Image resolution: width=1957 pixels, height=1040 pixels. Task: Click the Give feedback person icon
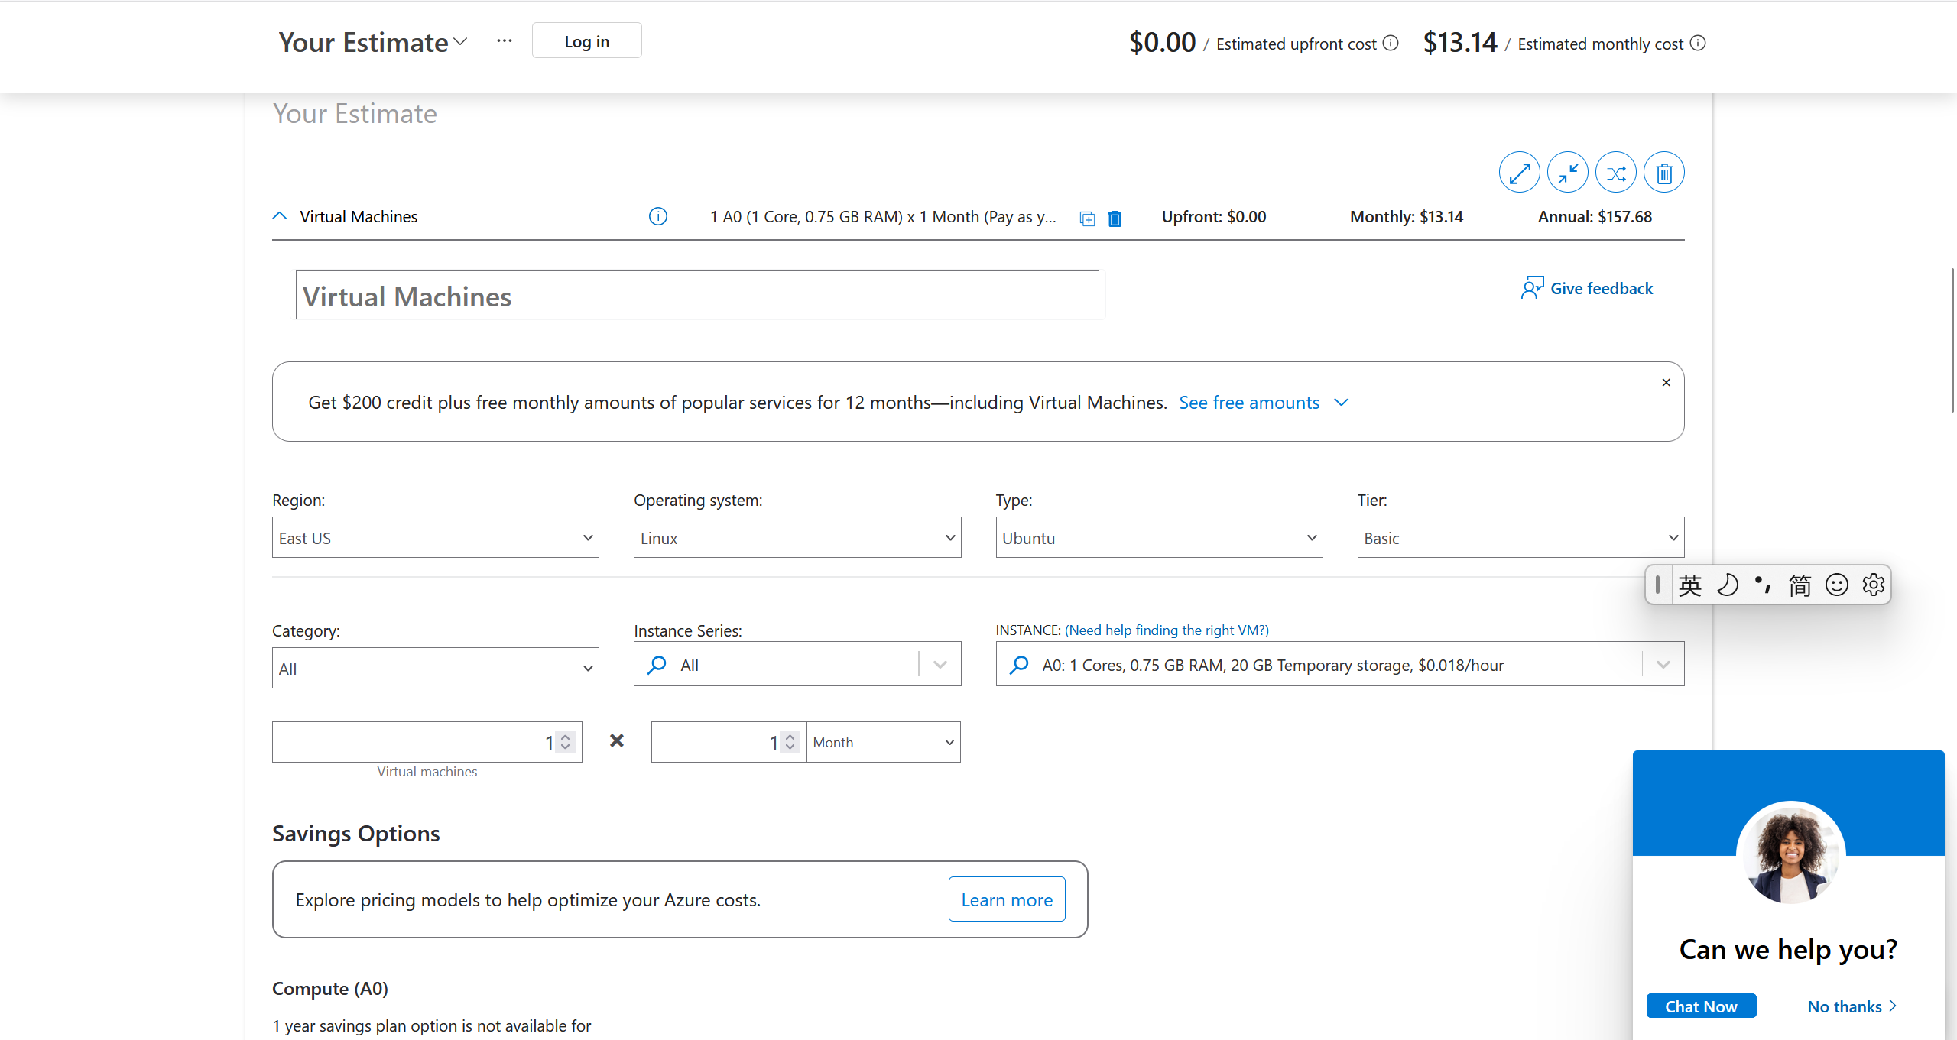click(1532, 288)
